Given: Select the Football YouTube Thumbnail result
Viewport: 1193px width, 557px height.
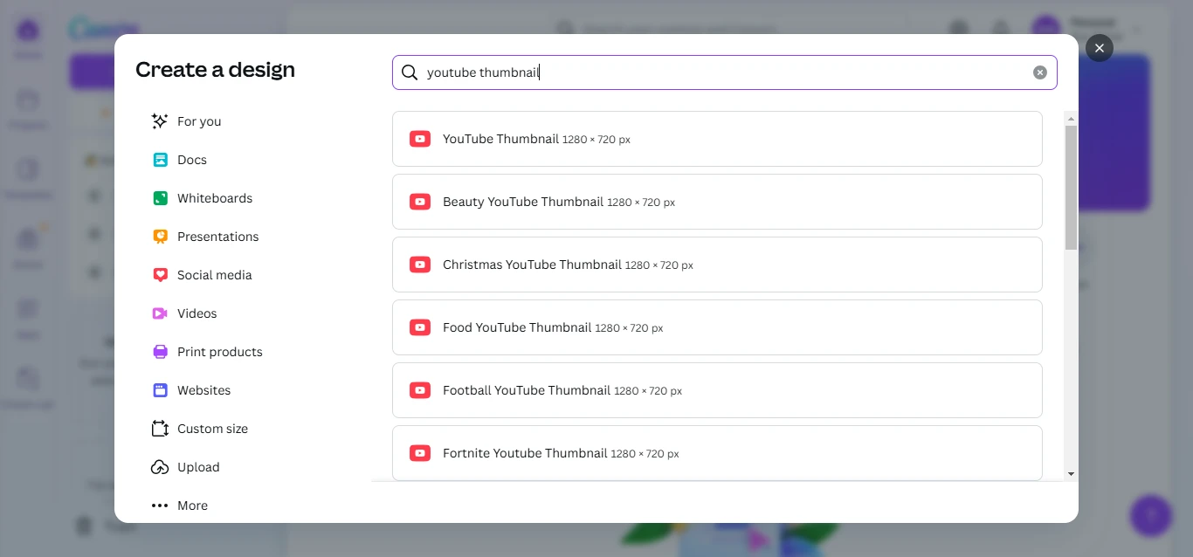Looking at the screenshot, I should pyautogui.click(x=717, y=390).
